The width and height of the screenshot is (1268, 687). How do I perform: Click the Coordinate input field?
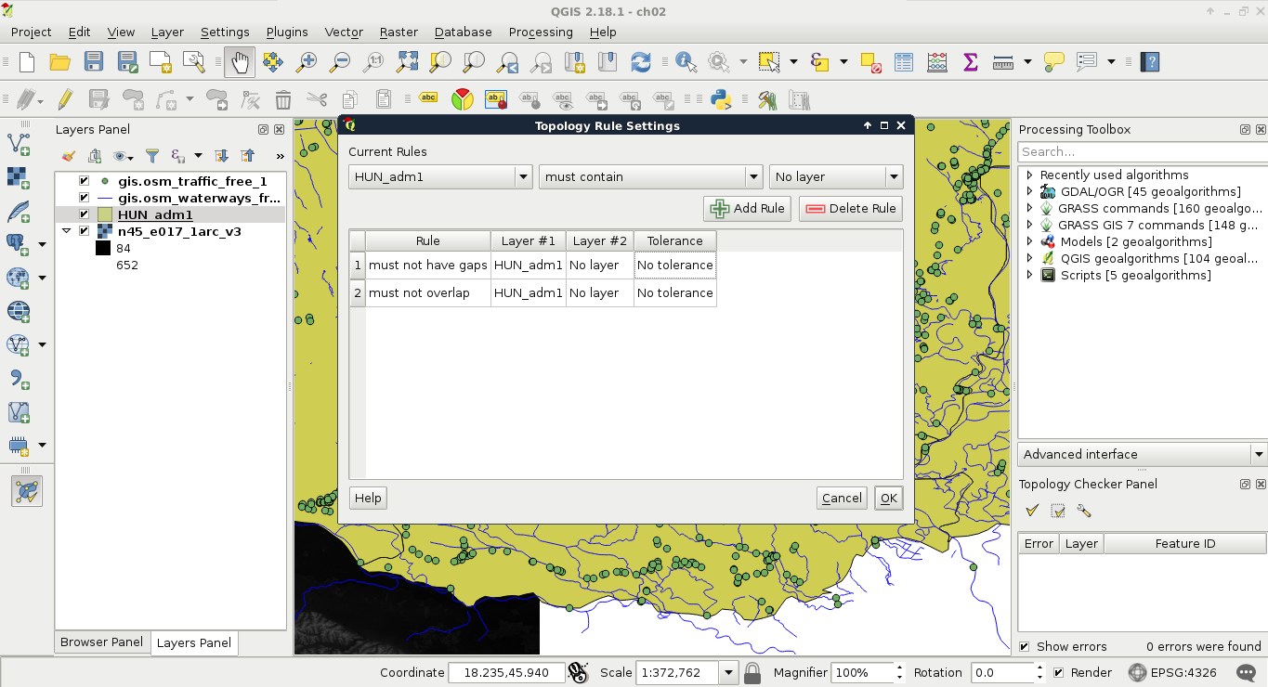506,672
